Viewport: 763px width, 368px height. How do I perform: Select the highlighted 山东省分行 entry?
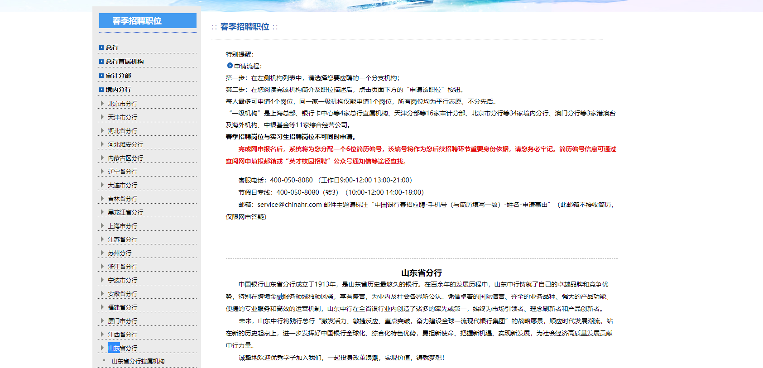pyautogui.click(x=123, y=348)
